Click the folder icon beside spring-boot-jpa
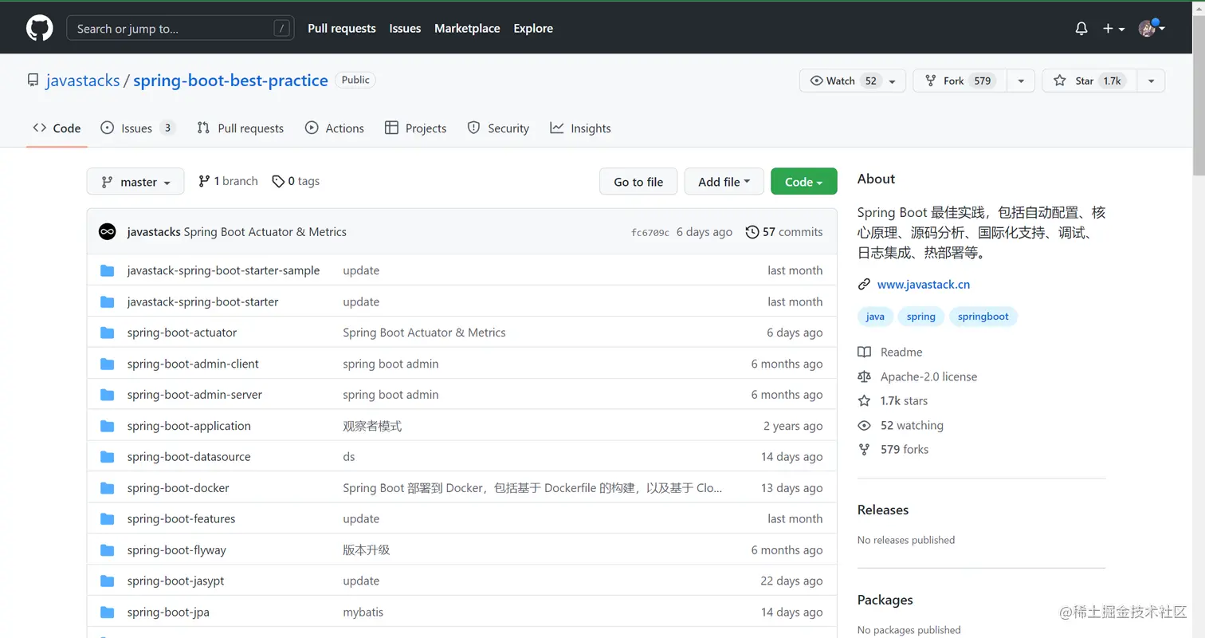This screenshot has width=1205, height=638. (108, 612)
